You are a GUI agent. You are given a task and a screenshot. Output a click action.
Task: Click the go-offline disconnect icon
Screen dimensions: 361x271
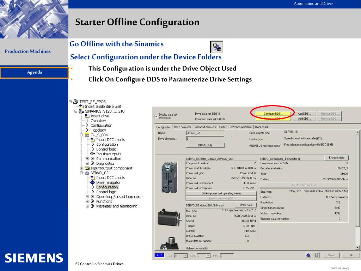point(216,47)
